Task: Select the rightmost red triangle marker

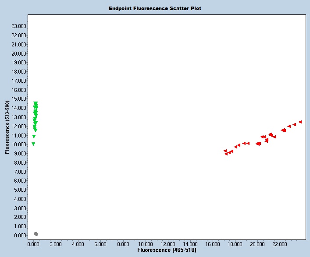Action: (300, 122)
